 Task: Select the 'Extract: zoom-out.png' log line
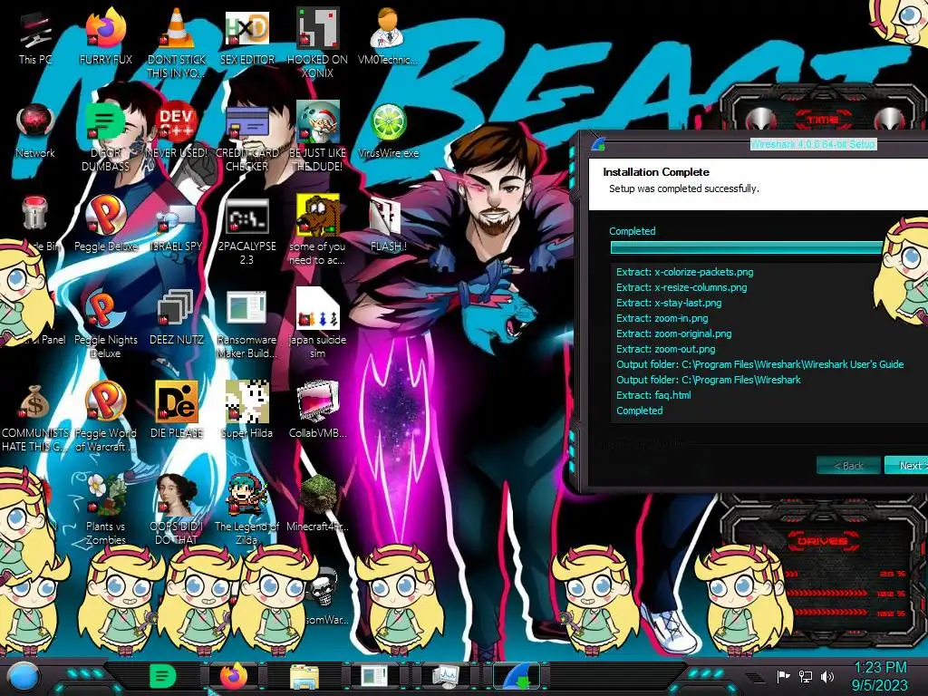[x=666, y=349]
